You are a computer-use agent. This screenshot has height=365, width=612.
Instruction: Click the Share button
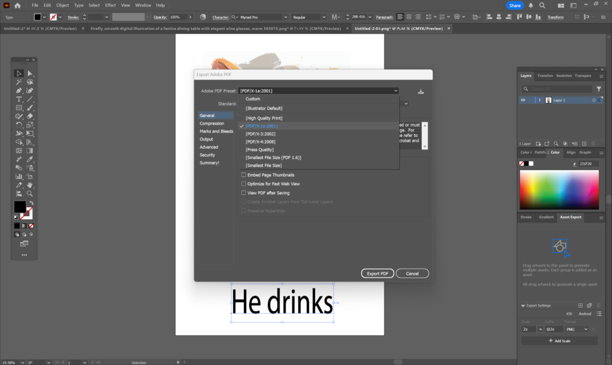click(515, 5)
